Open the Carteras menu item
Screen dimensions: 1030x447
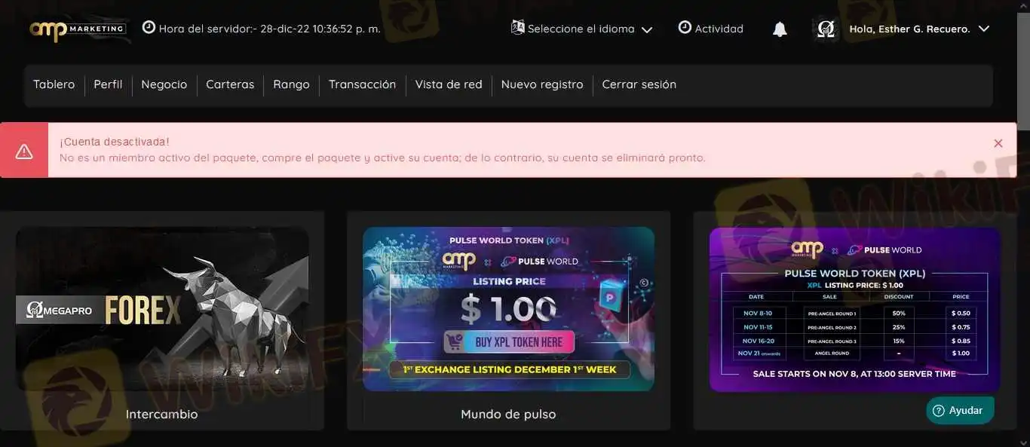pyautogui.click(x=230, y=84)
